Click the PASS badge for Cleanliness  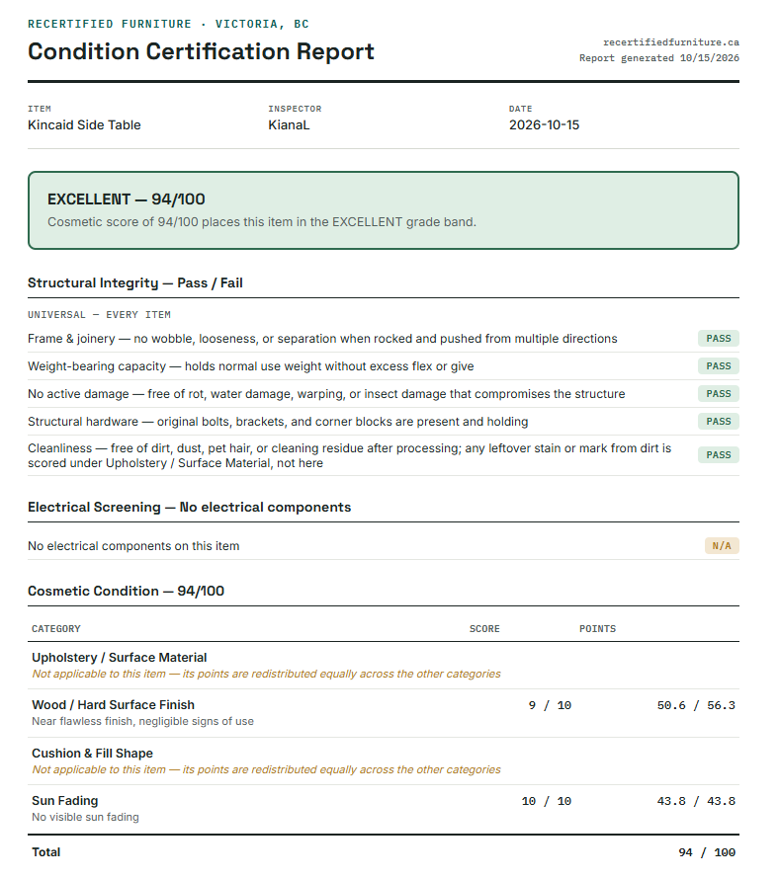[x=719, y=454]
